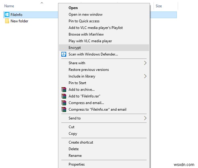This screenshot has height=168, width=198.
Task: Select Pin to Start
Action: [104, 83]
